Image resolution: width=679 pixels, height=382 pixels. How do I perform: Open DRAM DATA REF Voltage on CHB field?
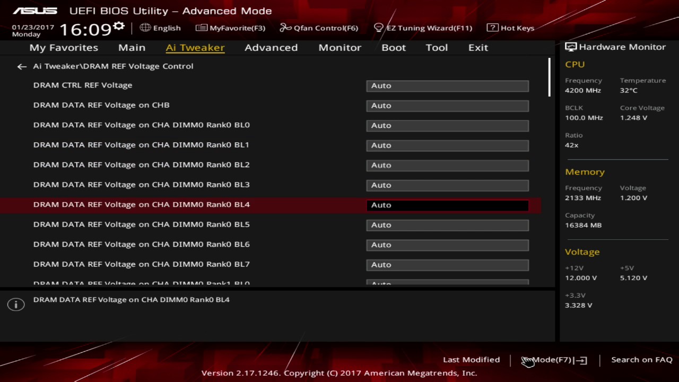447,106
